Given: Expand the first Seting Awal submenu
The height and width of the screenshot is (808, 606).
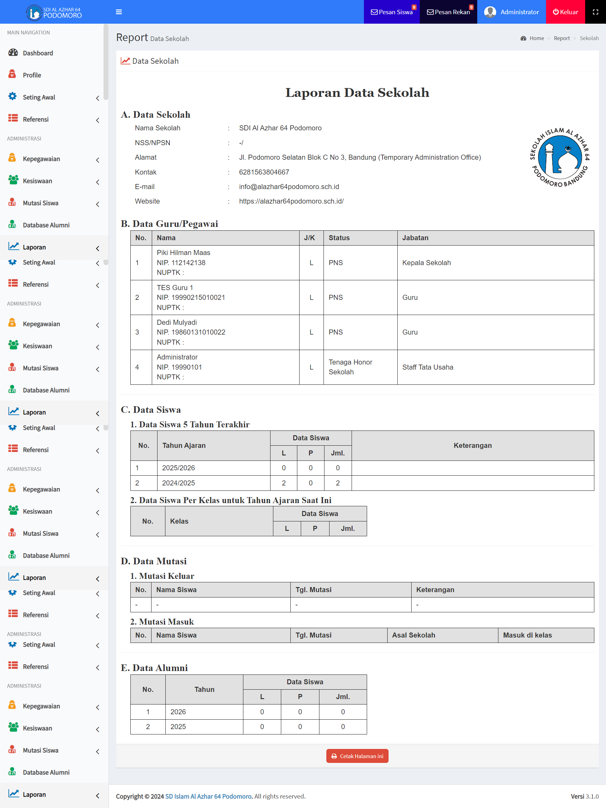Looking at the screenshot, I should click(39, 97).
